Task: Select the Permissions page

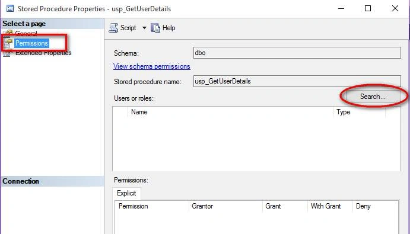Action: coord(31,43)
